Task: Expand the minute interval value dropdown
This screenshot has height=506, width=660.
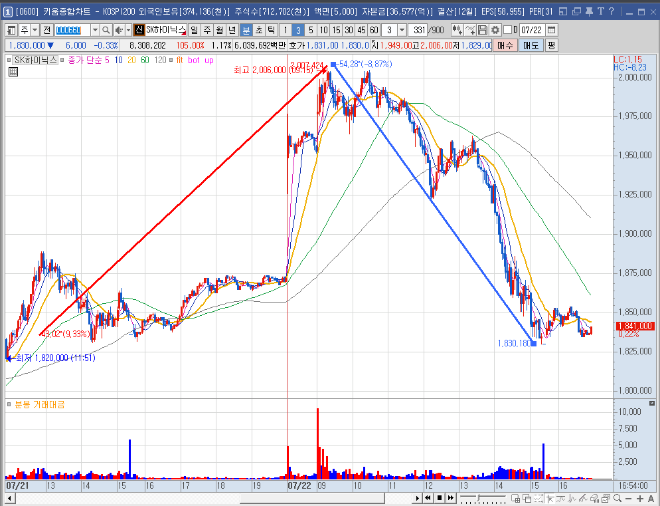Action: 402,30
